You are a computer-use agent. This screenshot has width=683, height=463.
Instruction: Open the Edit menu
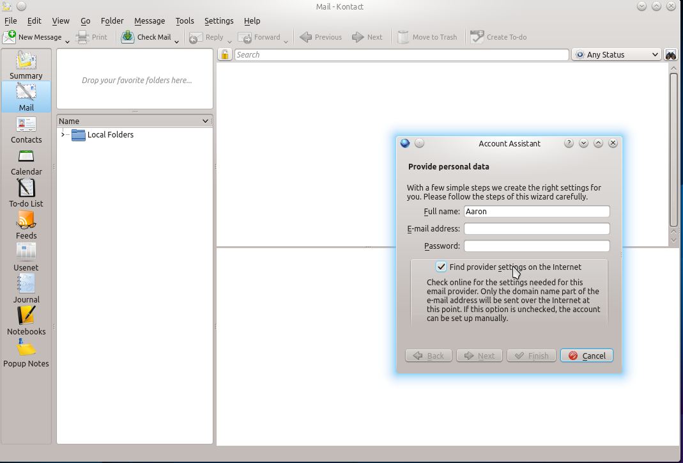(34, 21)
